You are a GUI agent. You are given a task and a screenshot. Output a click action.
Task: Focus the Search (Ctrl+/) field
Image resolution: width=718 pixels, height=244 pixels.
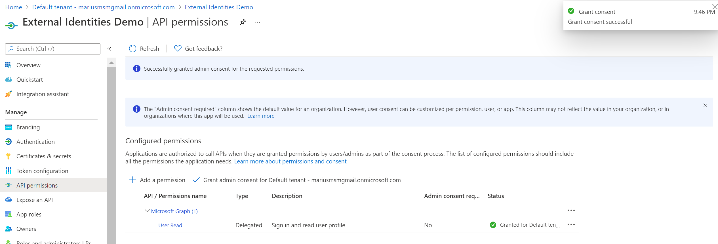53,49
